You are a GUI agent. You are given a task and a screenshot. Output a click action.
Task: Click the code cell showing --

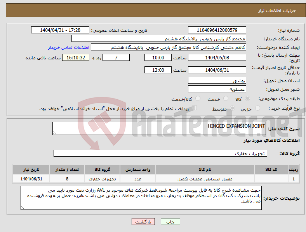(271, 179)
